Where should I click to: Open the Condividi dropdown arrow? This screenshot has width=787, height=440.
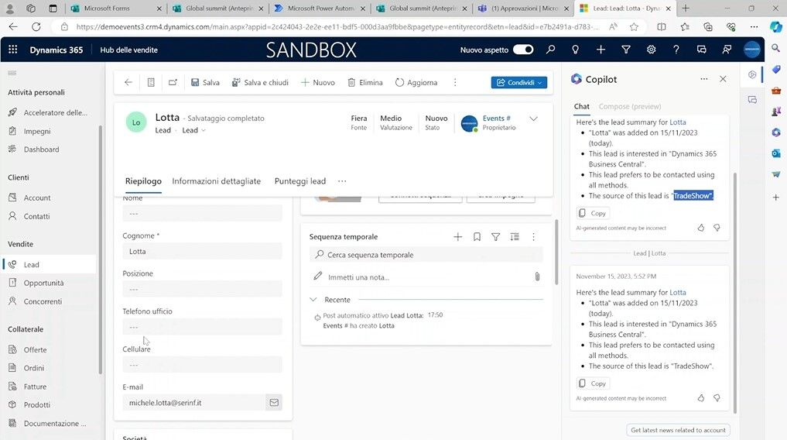(x=539, y=82)
